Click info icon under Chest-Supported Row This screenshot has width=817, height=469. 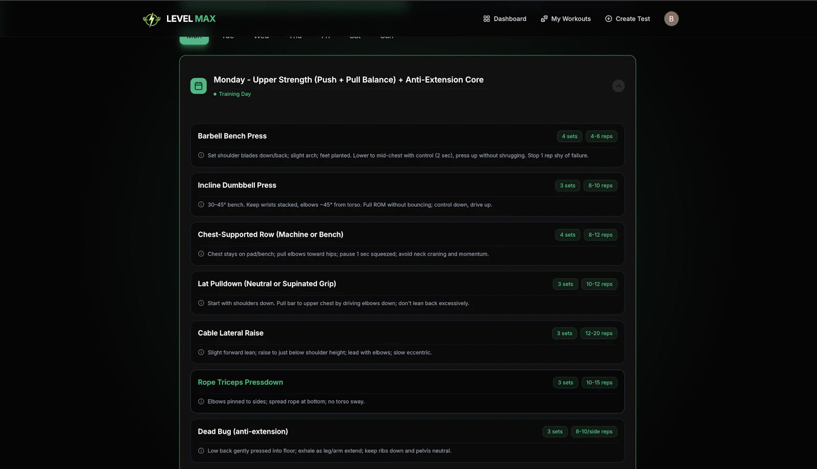coord(201,254)
